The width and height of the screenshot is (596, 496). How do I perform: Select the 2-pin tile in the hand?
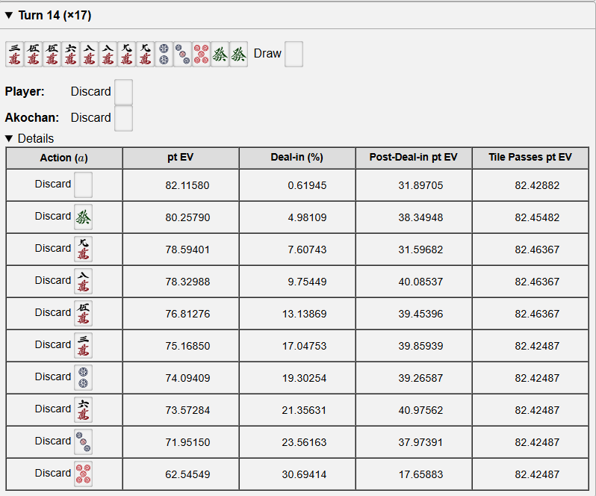tap(164, 55)
